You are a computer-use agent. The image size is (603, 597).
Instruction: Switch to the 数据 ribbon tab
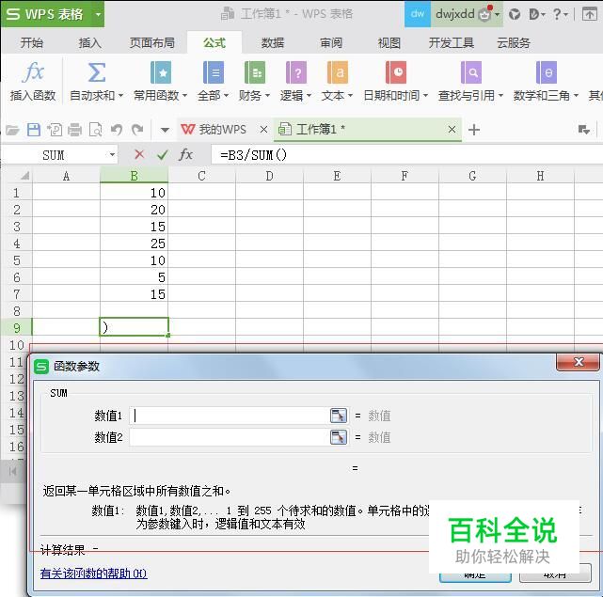273,42
